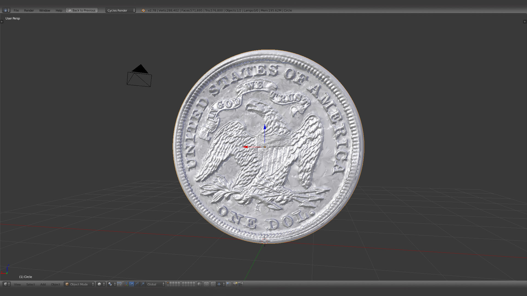This screenshot has height=296, width=527.
Task: Click the Back to Previous button
Action: click(82, 10)
